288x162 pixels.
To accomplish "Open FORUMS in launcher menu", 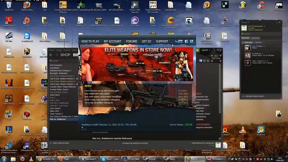I will (131, 42).
